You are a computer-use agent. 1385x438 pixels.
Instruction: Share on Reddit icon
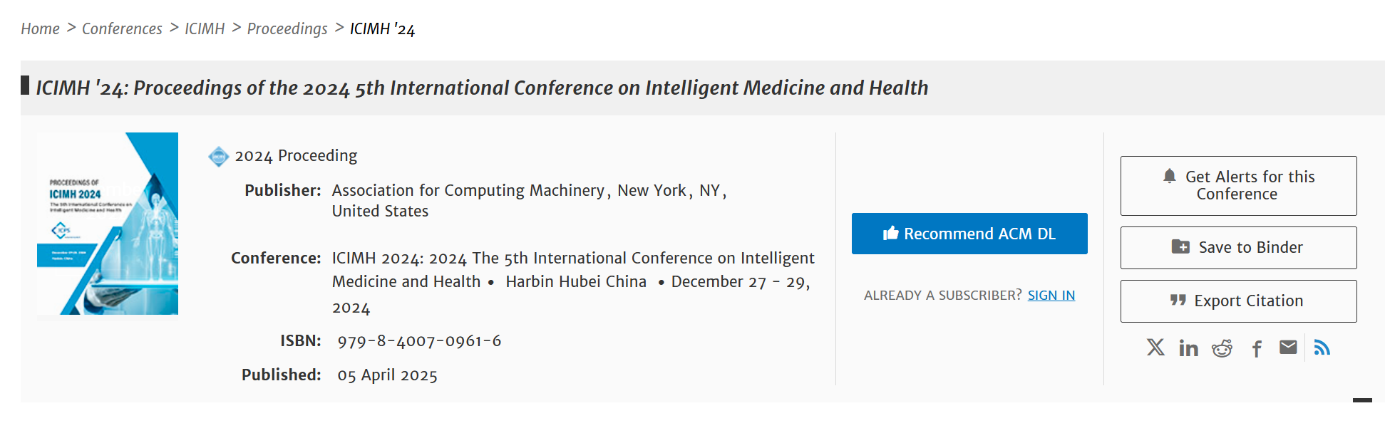tap(1222, 348)
